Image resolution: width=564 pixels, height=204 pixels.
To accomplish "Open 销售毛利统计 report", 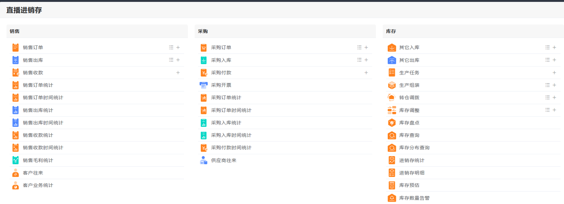I will [x=38, y=161].
